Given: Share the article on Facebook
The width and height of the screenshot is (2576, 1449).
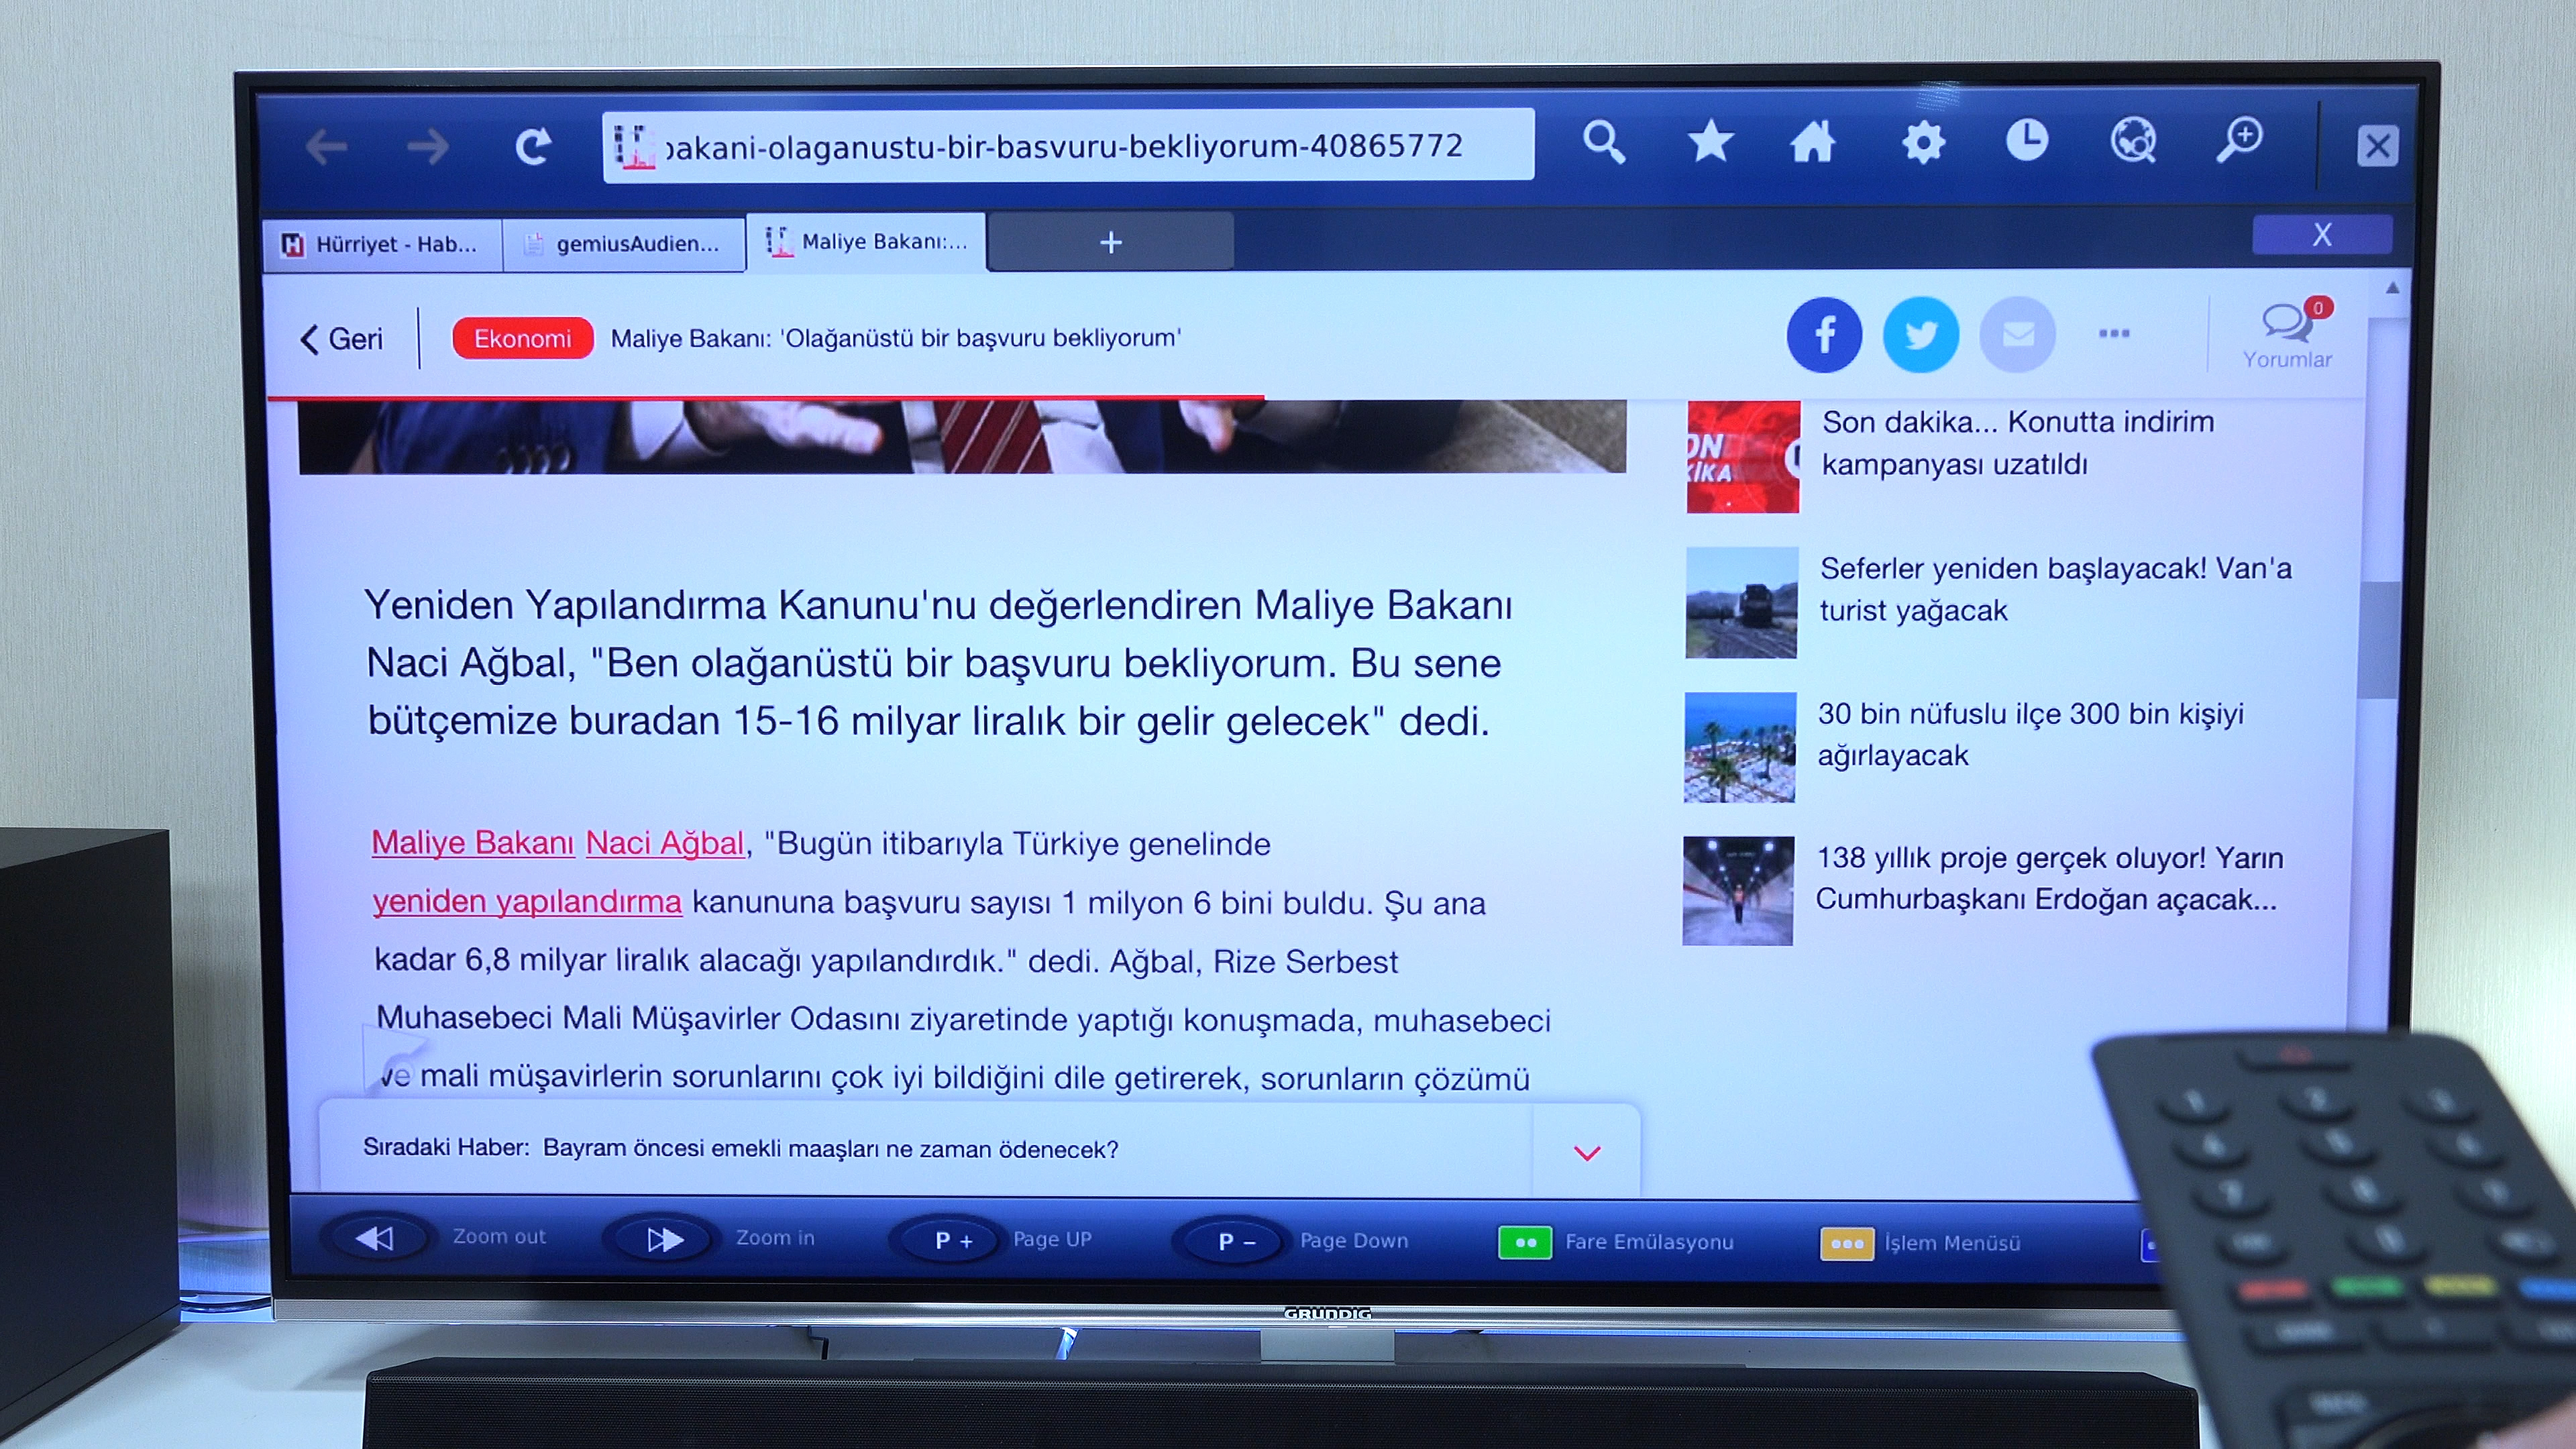Looking at the screenshot, I should [1824, 334].
